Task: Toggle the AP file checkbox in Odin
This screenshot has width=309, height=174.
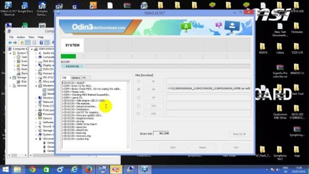Action: pos(139,89)
